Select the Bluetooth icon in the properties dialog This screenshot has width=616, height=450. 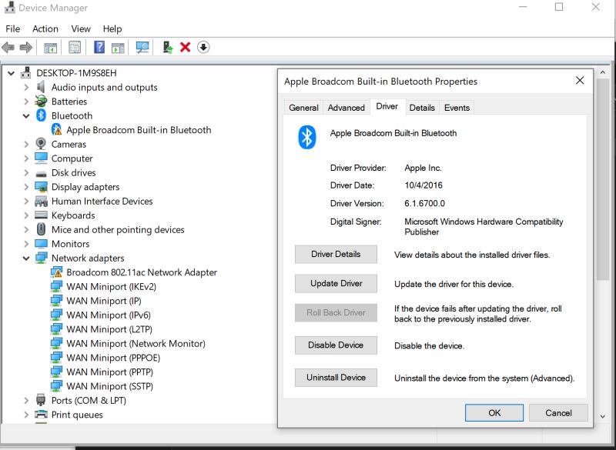(x=305, y=133)
